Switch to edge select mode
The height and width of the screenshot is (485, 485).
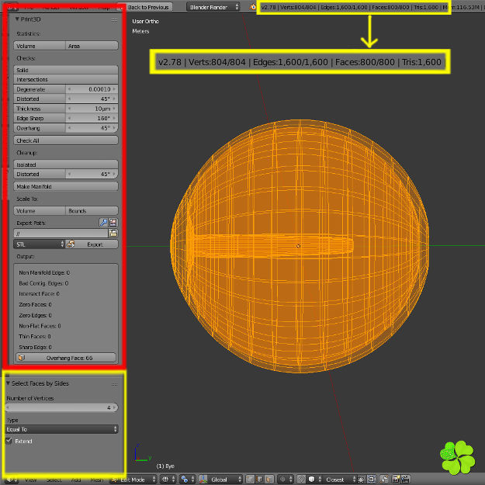point(260,480)
